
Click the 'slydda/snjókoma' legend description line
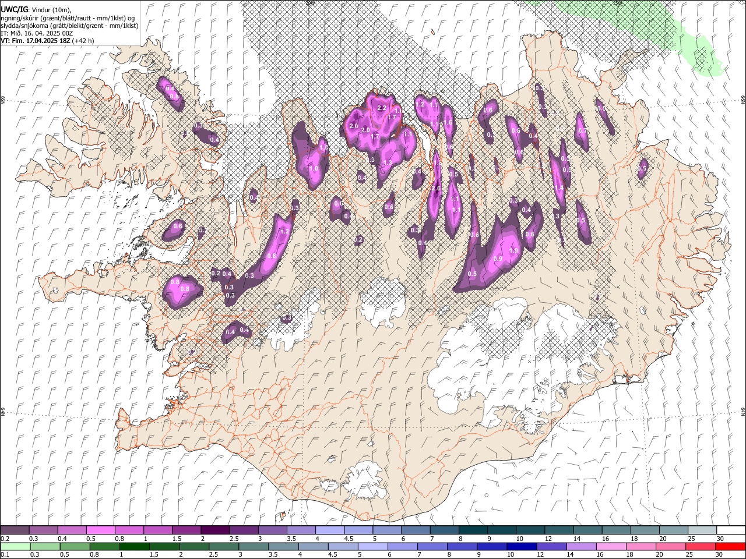(x=69, y=26)
